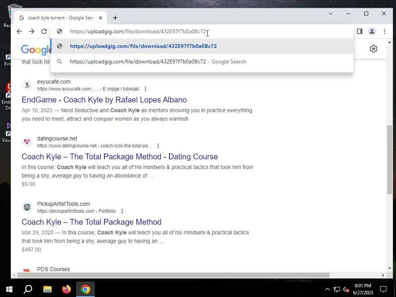Click the vertical scrollbar thumb
396x297 pixels.
[x=389, y=160]
